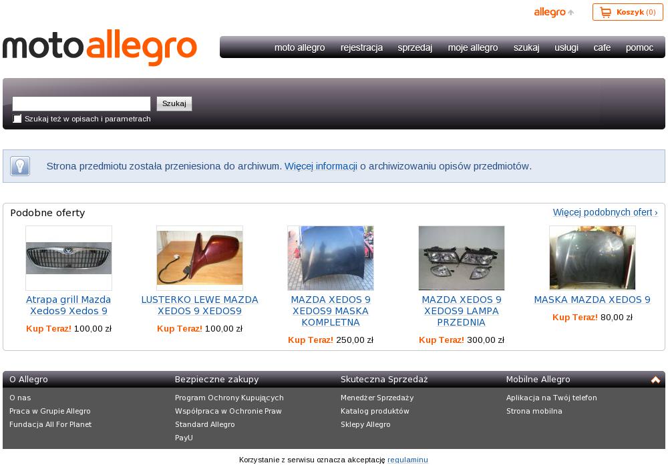
Task: Click the lightbulb info icon
Action: (20, 166)
